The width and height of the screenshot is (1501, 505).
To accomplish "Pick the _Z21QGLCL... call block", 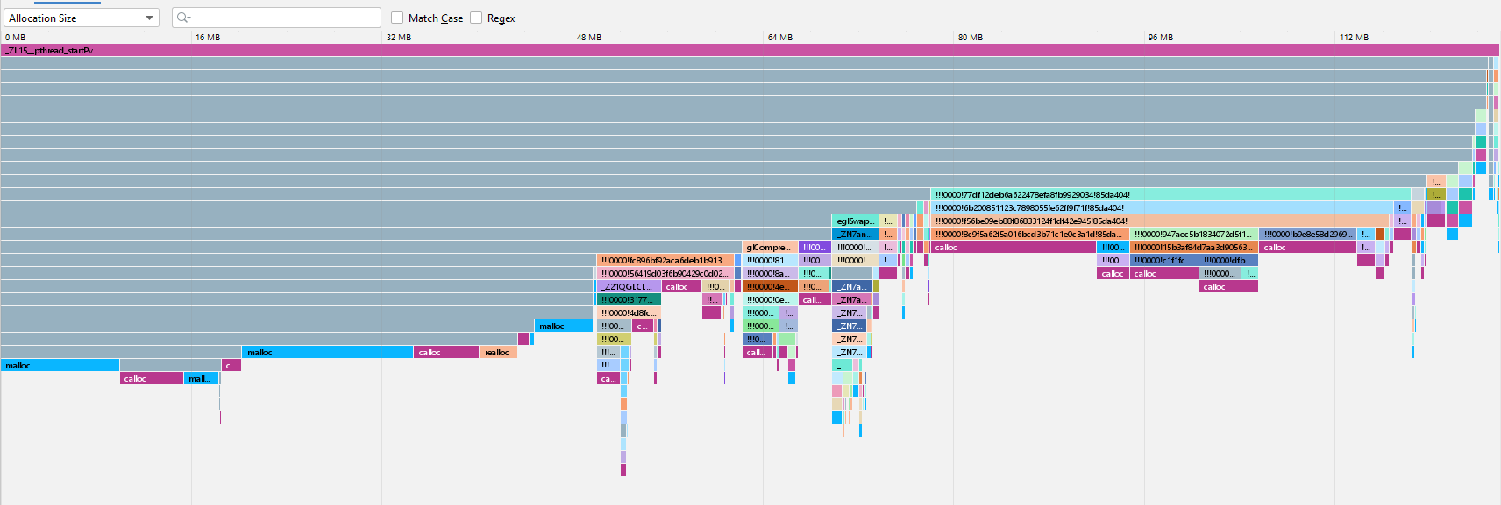I will coord(629,287).
